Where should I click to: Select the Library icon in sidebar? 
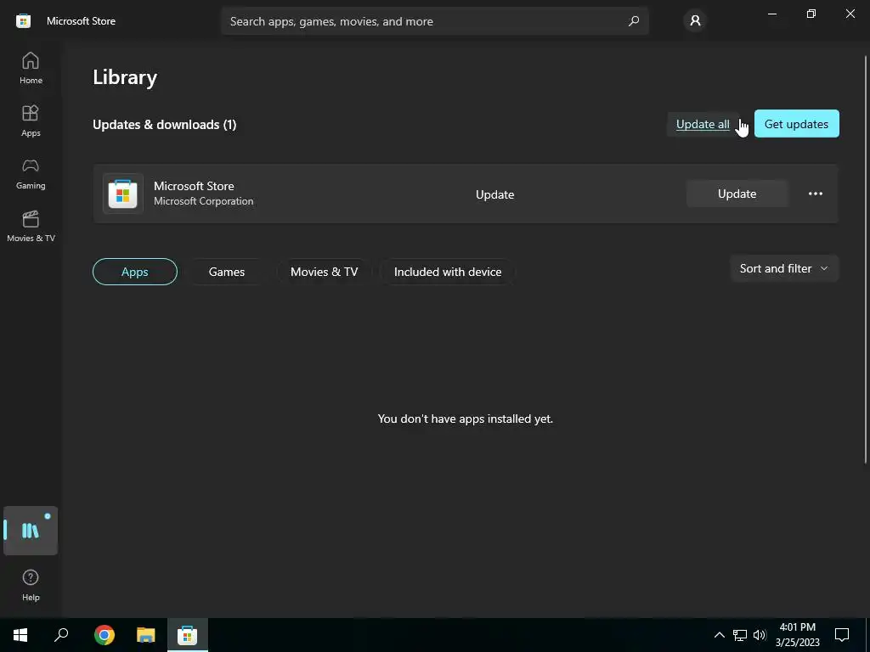(x=31, y=531)
